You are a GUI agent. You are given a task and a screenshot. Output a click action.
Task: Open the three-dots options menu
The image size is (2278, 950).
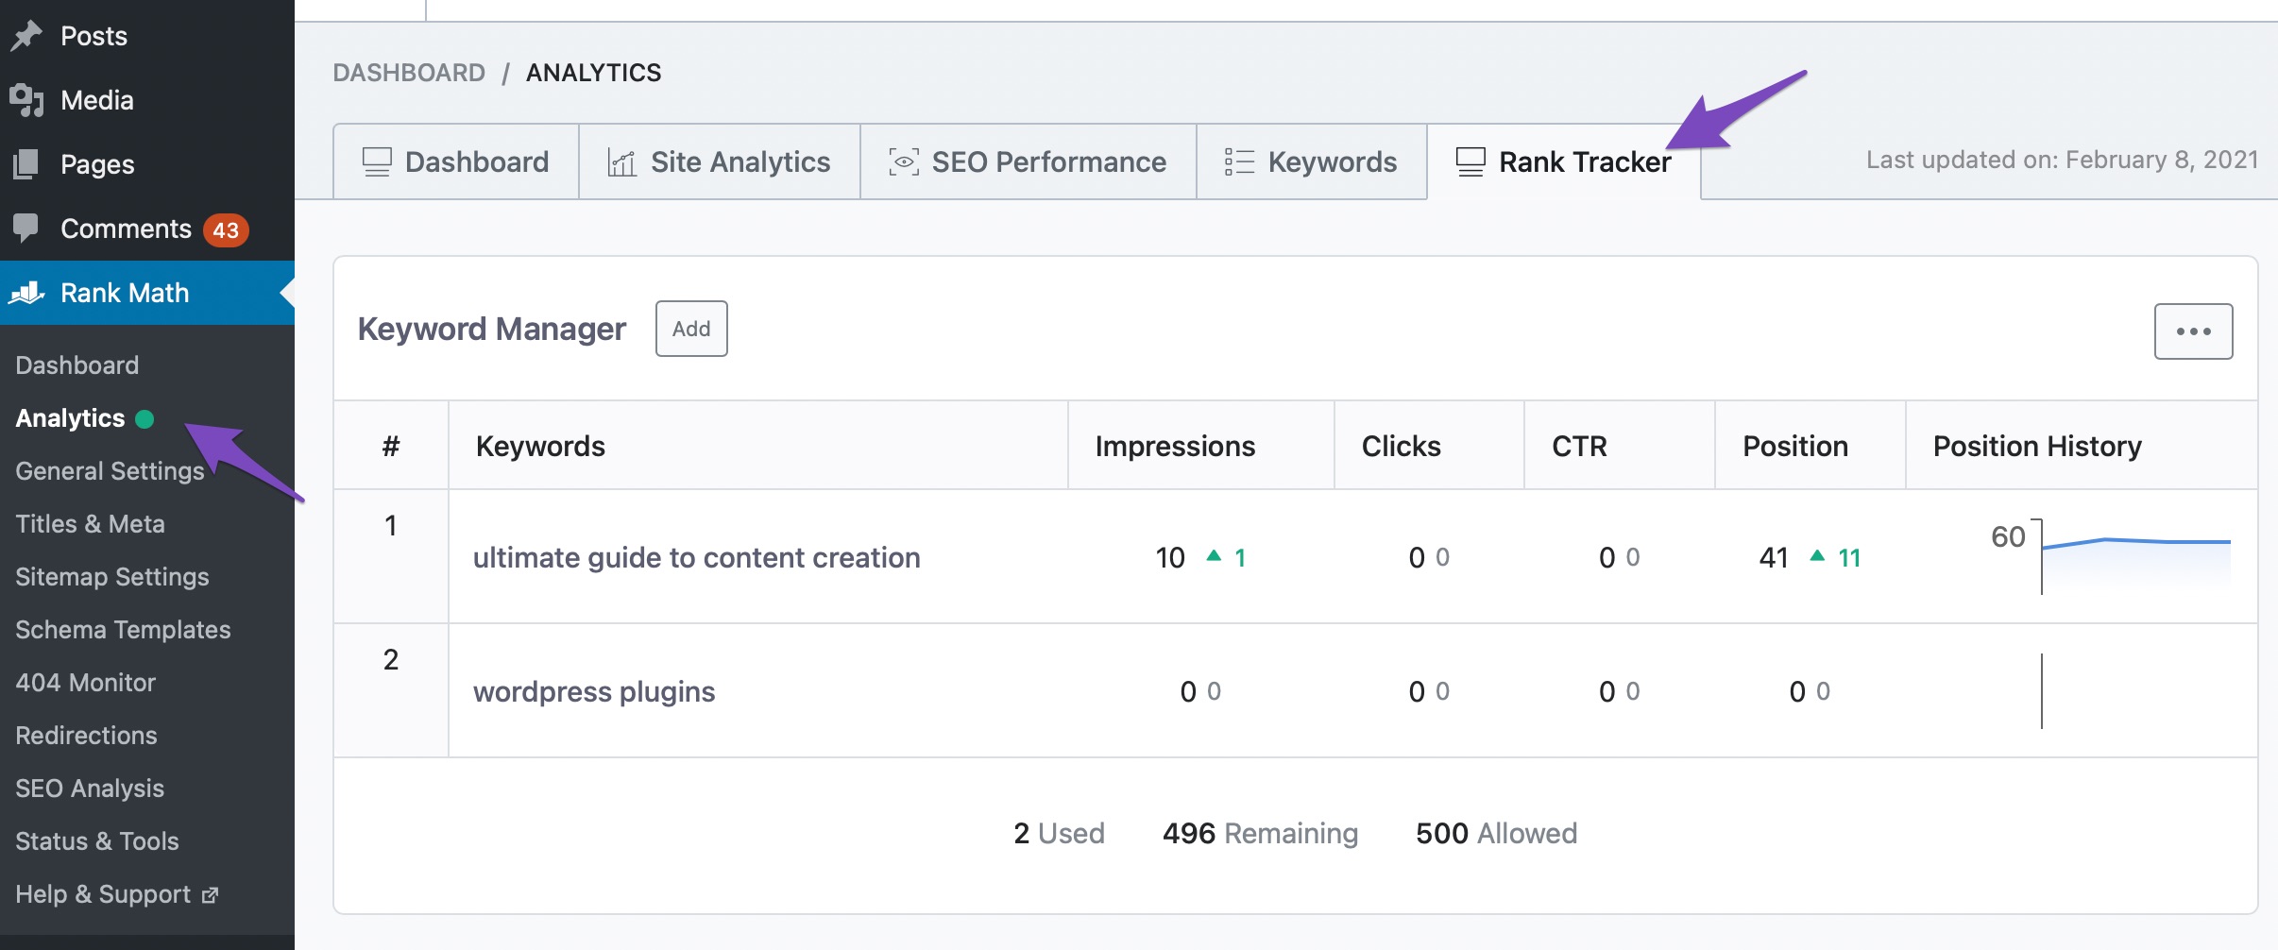point(2193,331)
